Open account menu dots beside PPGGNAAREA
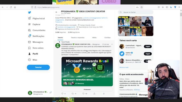This screenshot has width=182, height=102. 50,93
